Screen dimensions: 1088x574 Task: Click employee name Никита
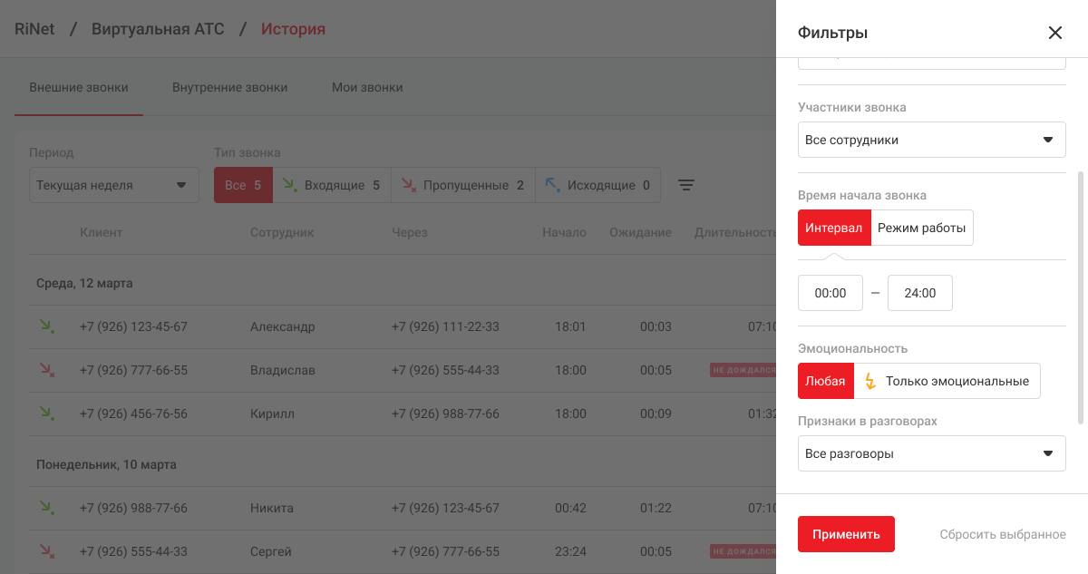[x=272, y=508]
